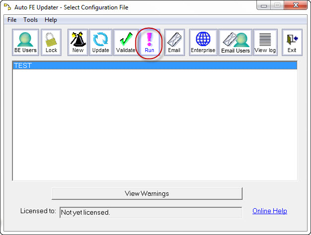
Task: Close the Auto FE Updater window
Action: click(x=296, y=5)
